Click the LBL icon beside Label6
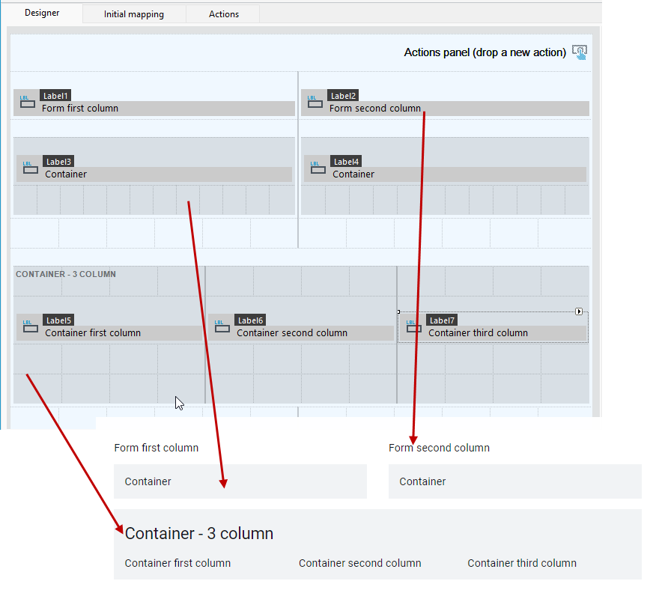Viewport: 656px width, 596px height. click(222, 326)
